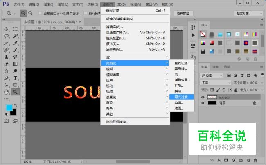Toggle lock position icon

click(x=224, y=90)
